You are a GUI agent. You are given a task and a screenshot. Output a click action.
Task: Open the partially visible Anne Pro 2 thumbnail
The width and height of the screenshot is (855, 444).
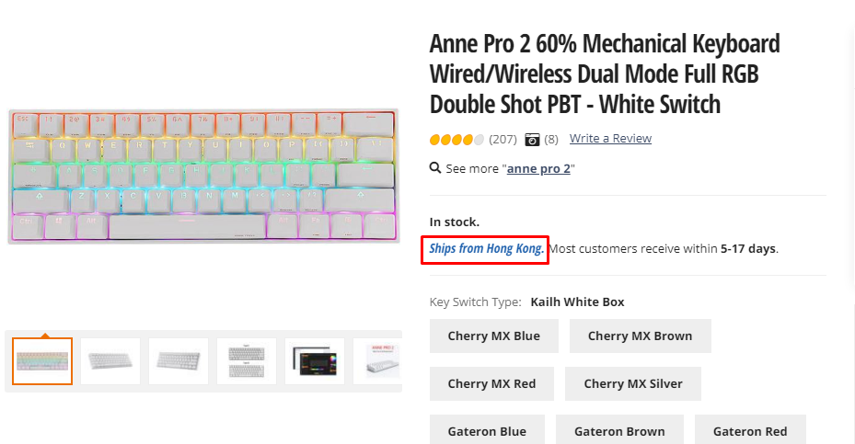coord(382,361)
